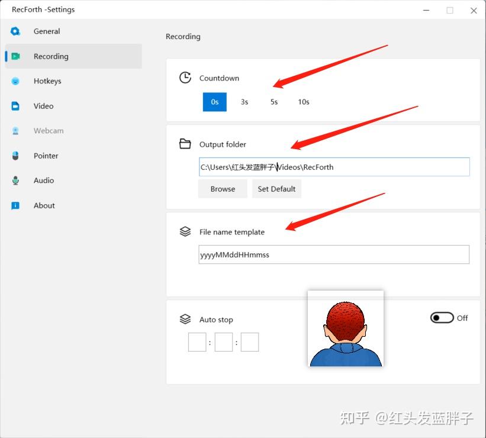The height and width of the screenshot is (438, 486).
Task: Click the Auto stop label
Action: 216,320
